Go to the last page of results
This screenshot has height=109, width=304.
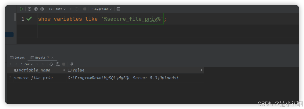click(x=43, y=64)
